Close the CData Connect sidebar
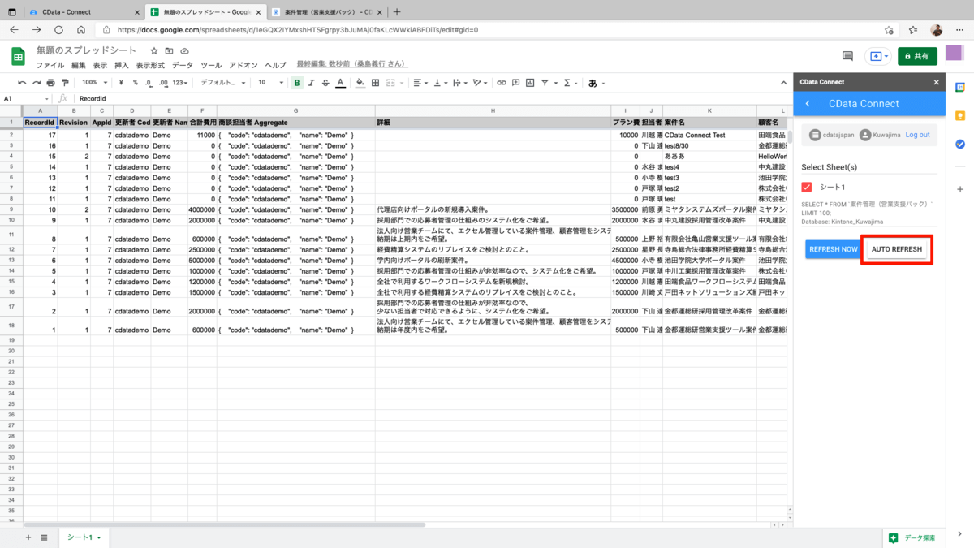This screenshot has width=974, height=548. 936,82
